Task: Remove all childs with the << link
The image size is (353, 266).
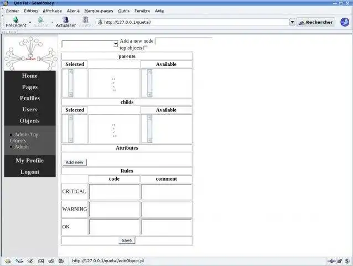Action: click(114, 136)
